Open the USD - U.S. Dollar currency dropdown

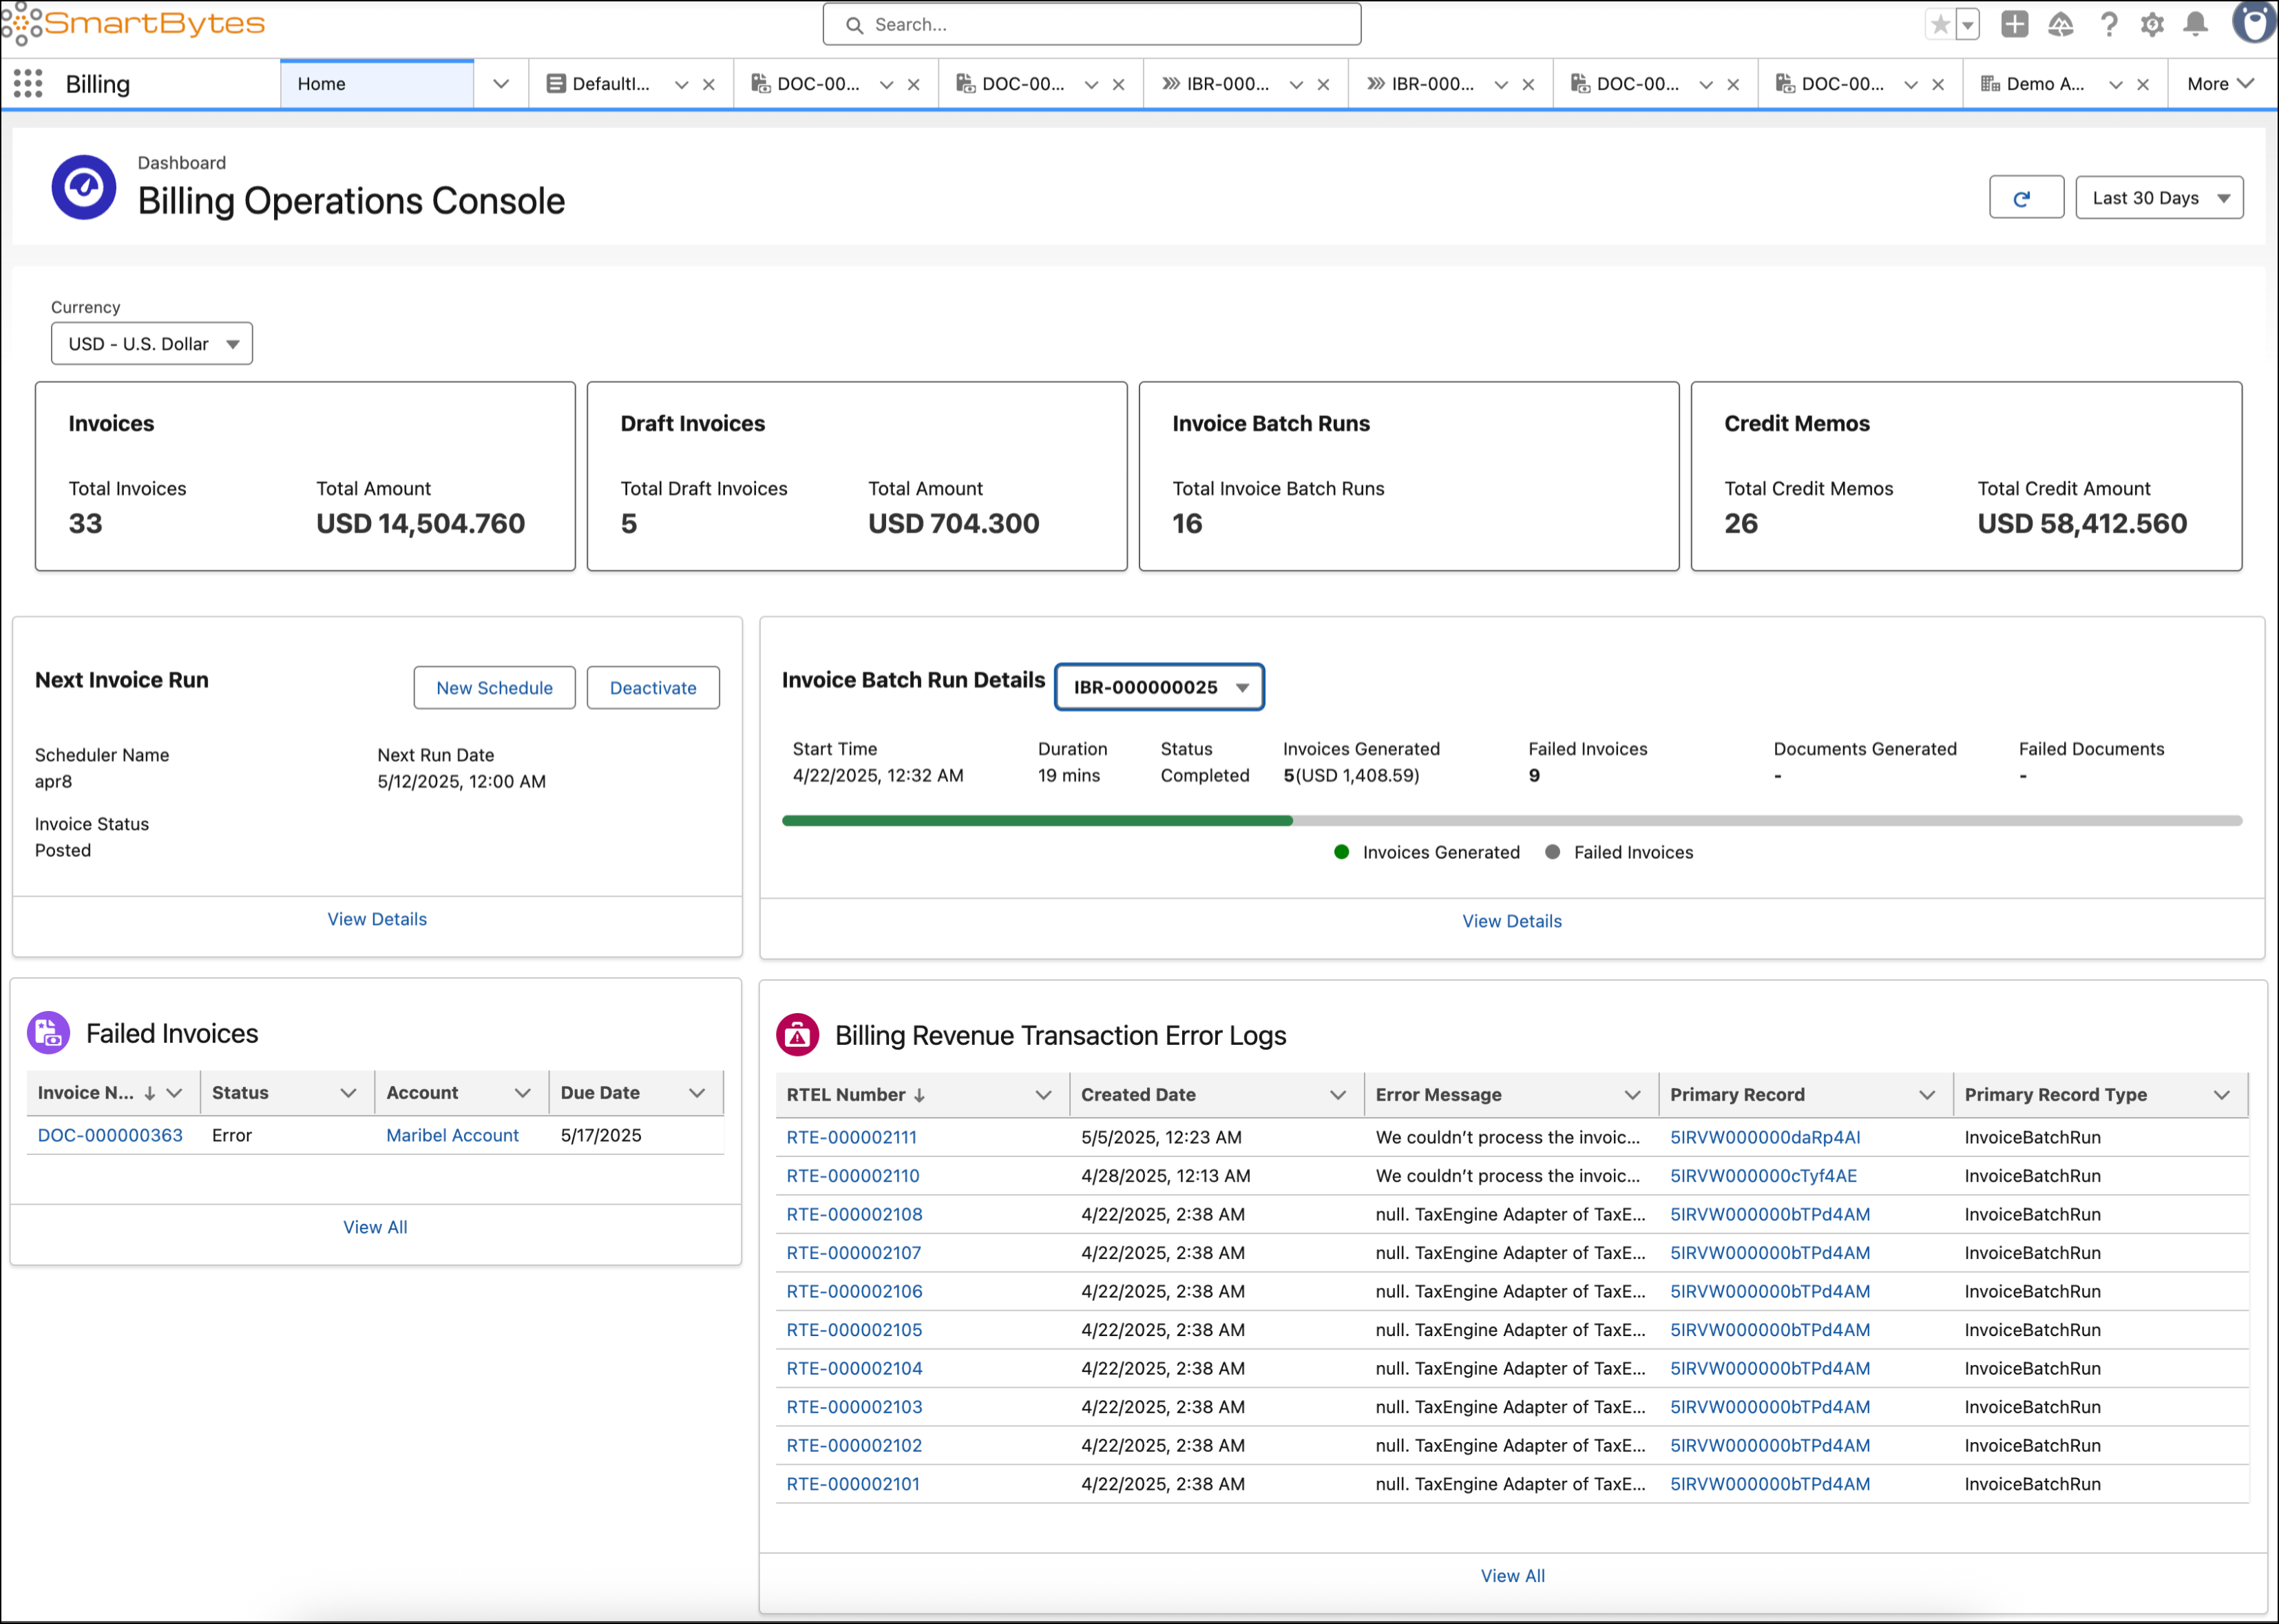click(x=152, y=344)
